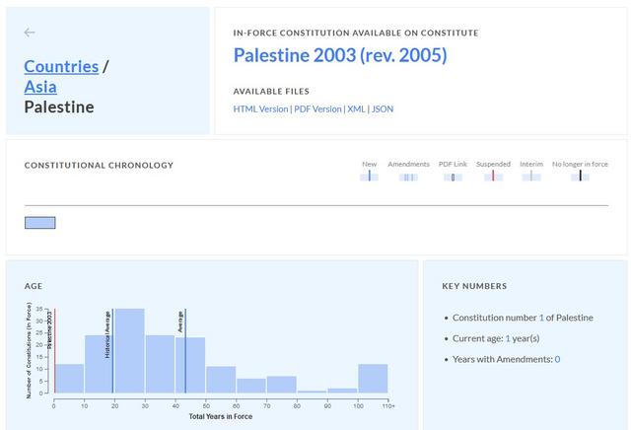631x430 pixels.
Task: Open the HTML Version file
Action: (260, 109)
